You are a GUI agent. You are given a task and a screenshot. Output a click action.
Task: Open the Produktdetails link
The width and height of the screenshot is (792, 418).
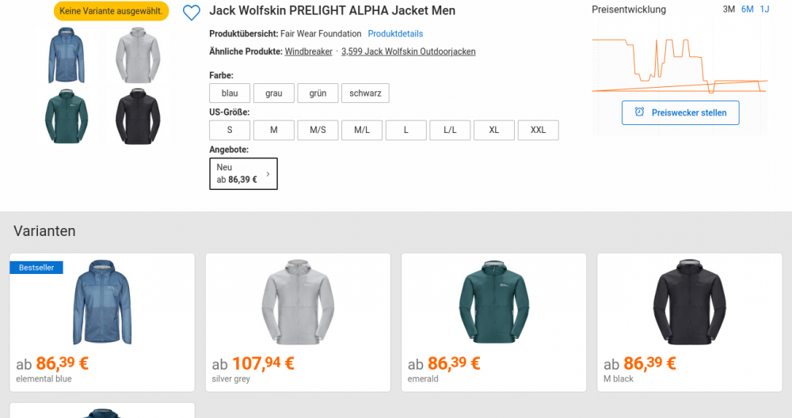(x=395, y=34)
